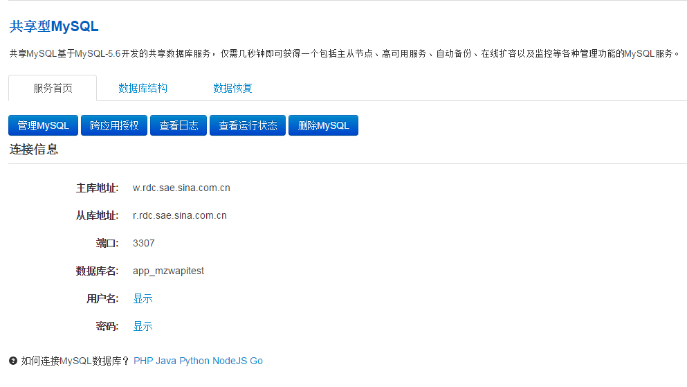
Task: Click the 用户名 label
Action: click(102, 299)
